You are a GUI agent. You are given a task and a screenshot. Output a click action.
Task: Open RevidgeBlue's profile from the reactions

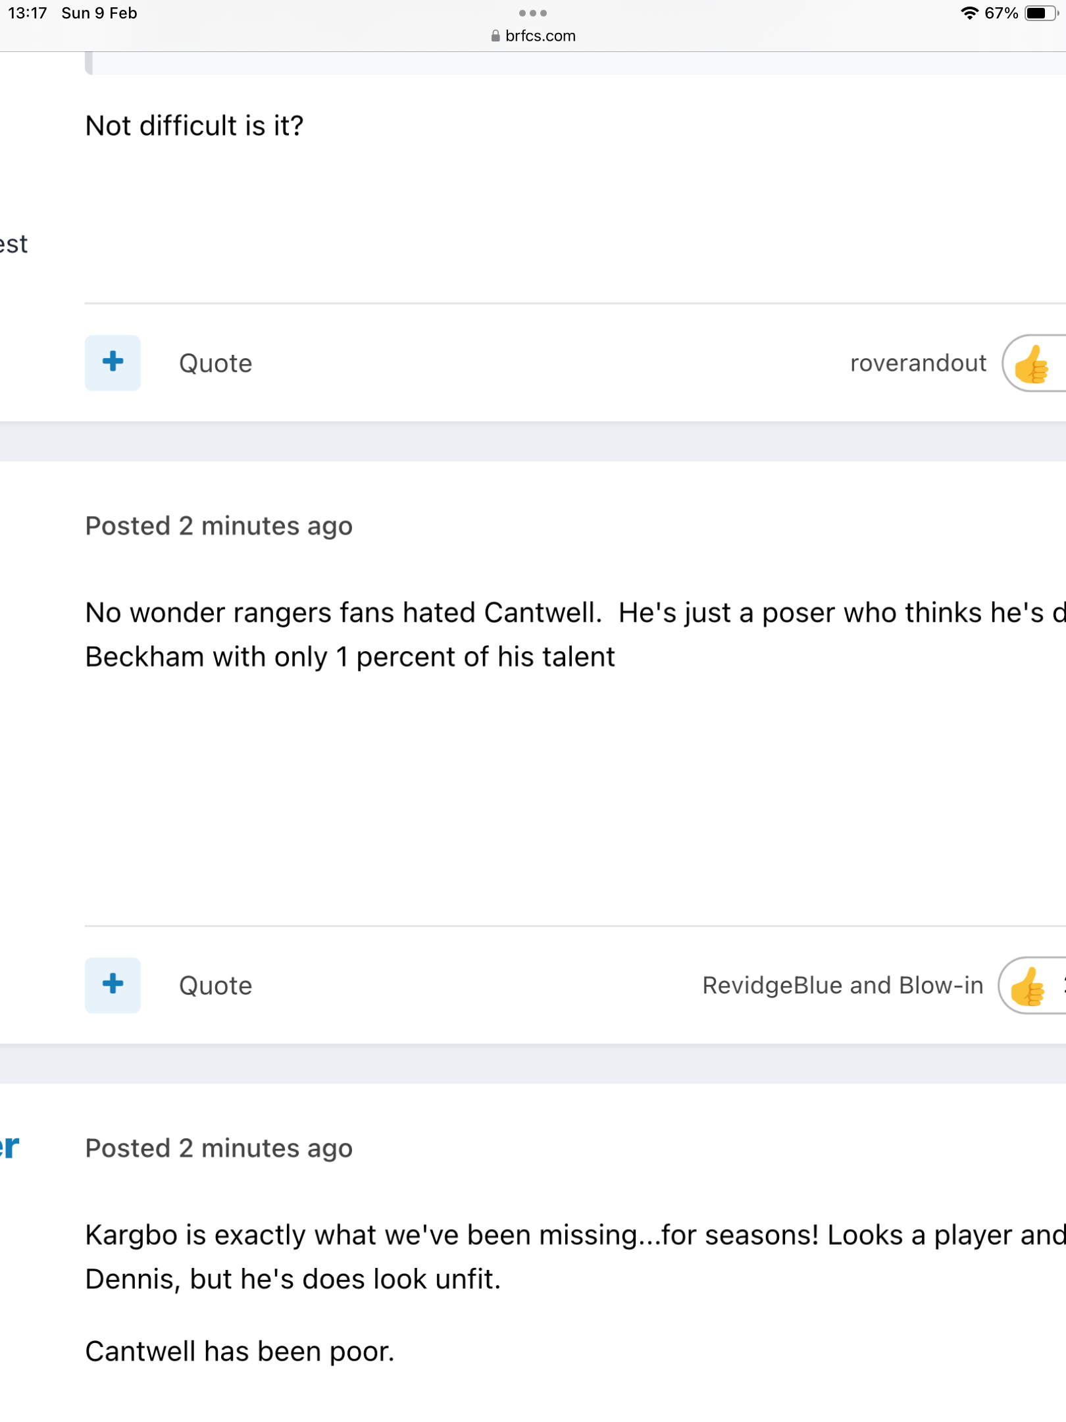click(773, 986)
